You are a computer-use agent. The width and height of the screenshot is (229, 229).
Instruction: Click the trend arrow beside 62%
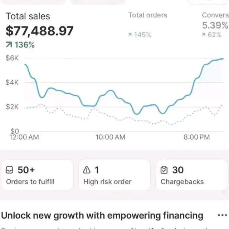[x=204, y=35]
